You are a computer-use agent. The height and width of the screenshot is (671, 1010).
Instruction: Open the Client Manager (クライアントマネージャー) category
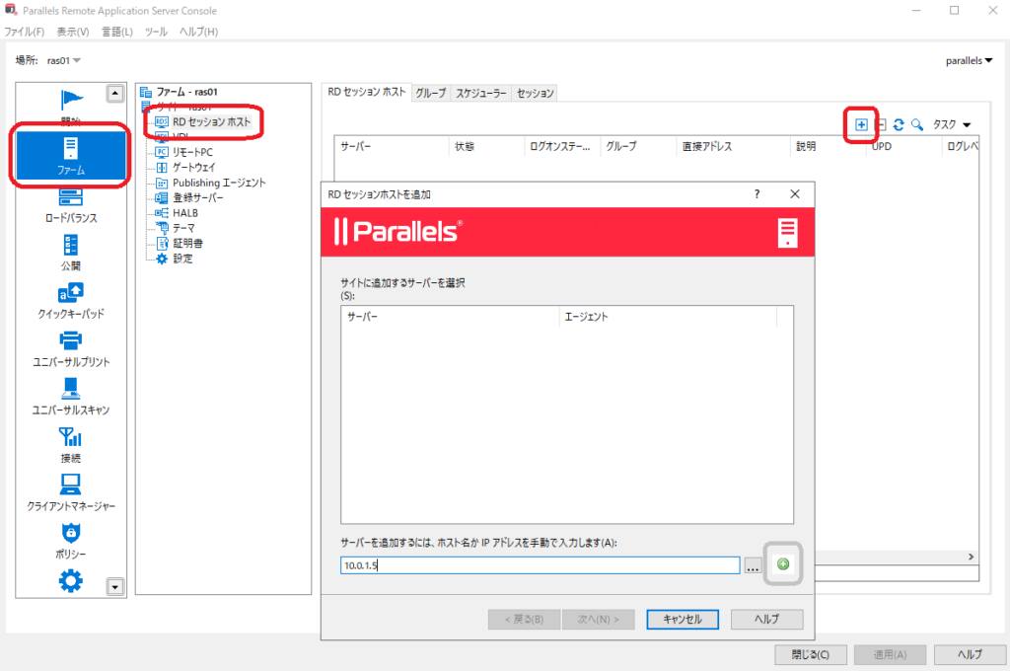coord(70,491)
